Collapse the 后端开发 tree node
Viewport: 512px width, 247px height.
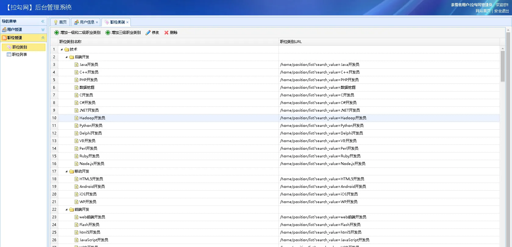click(x=66, y=57)
